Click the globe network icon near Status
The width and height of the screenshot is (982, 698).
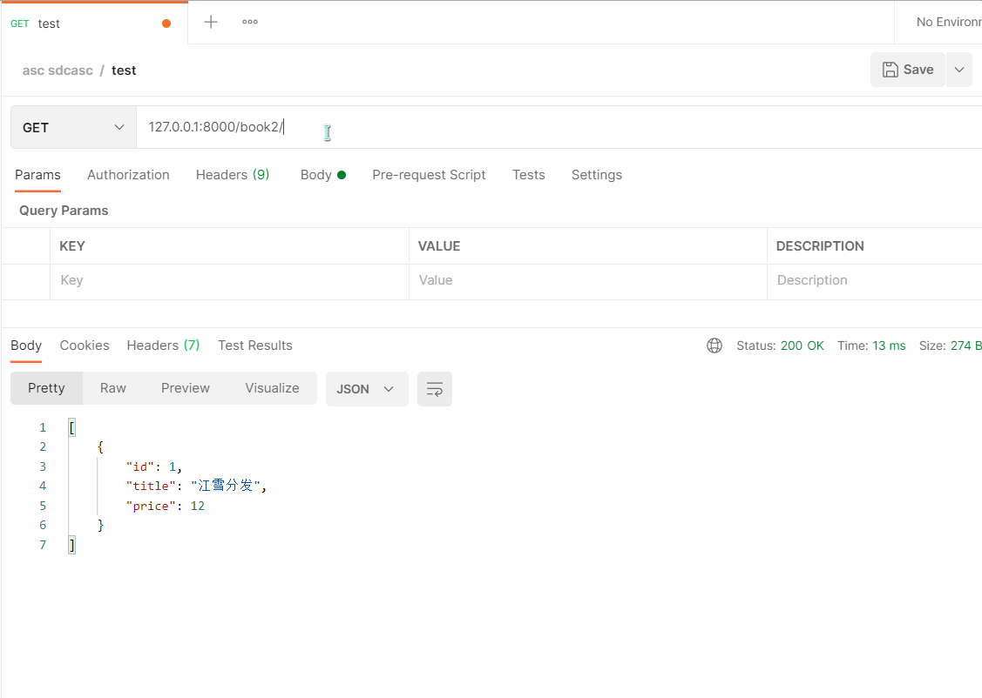tap(714, 346)
